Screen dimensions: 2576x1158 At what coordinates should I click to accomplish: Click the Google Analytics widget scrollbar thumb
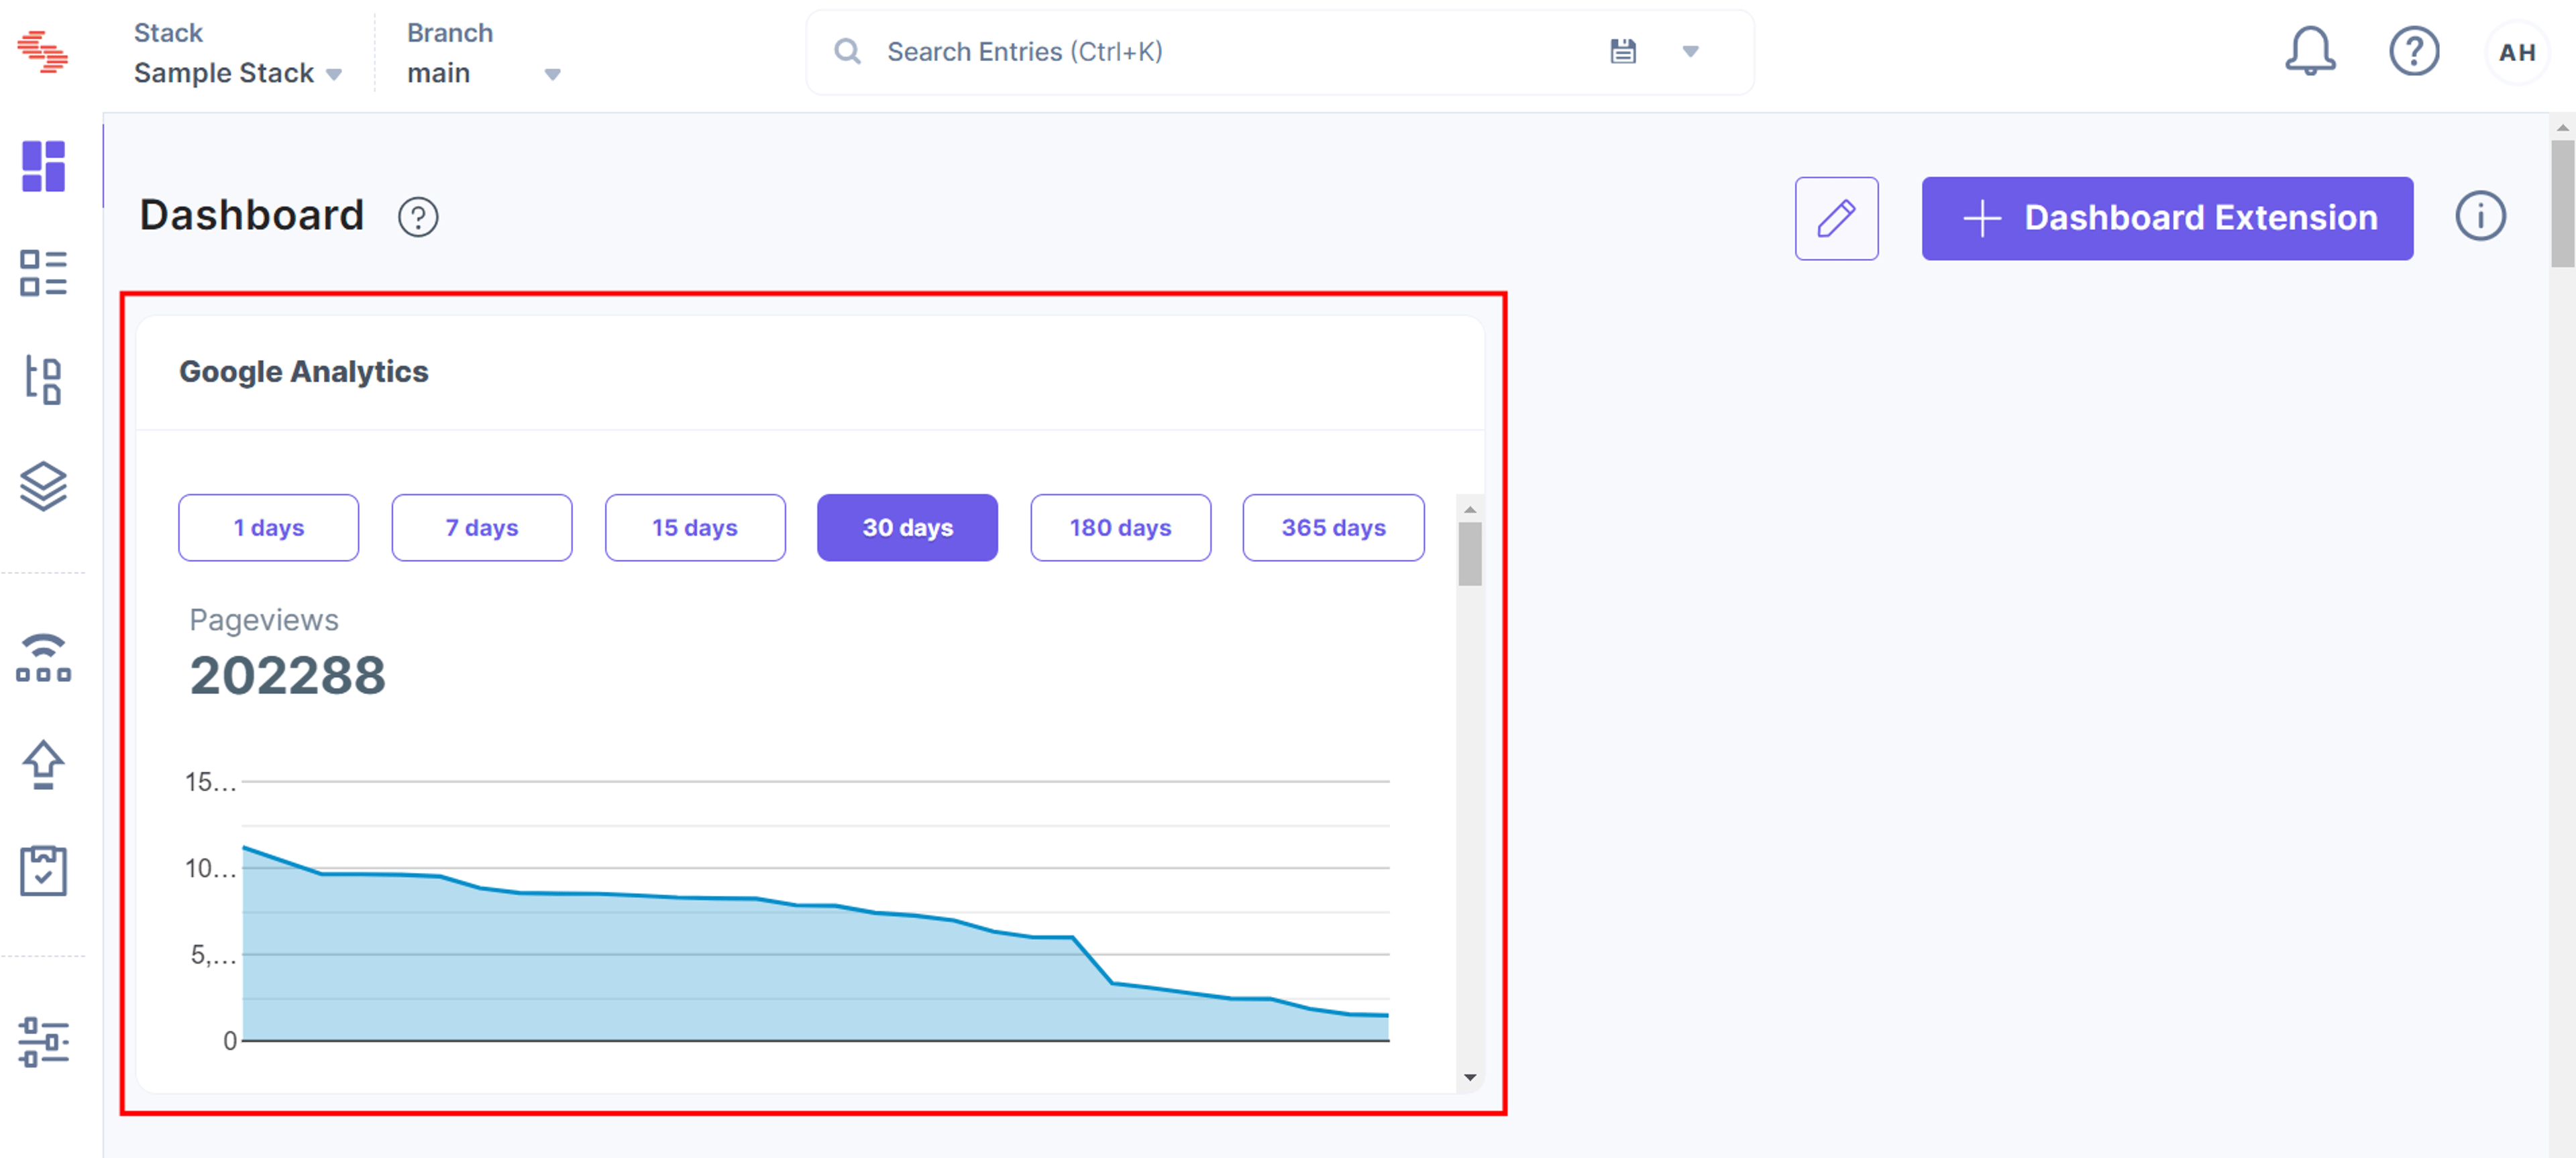click(1469, 554)
